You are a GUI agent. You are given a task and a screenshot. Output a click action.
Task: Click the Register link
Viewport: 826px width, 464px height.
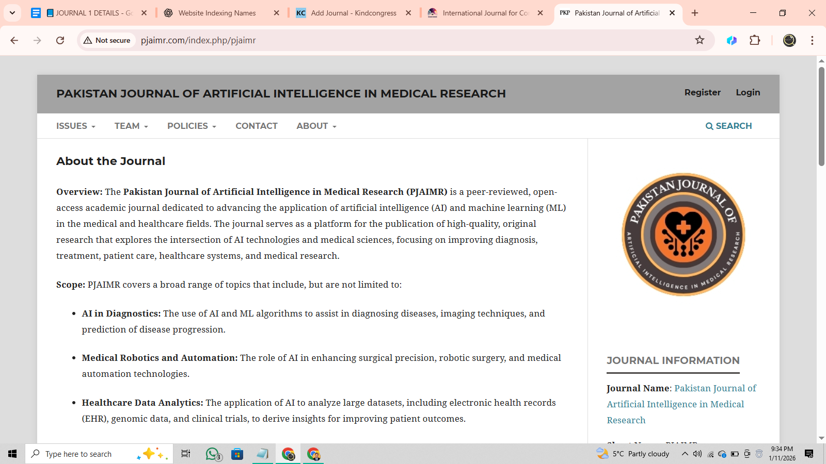[x=702, y=93]
